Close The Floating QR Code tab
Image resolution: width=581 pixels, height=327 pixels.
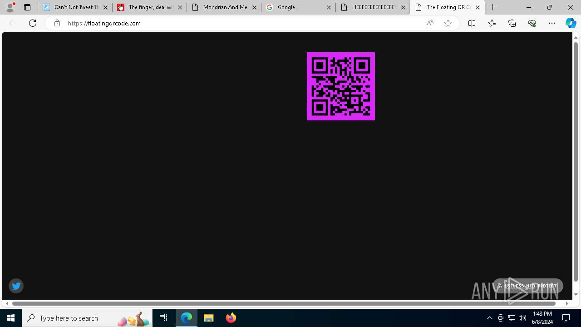[x=478, y=7]
